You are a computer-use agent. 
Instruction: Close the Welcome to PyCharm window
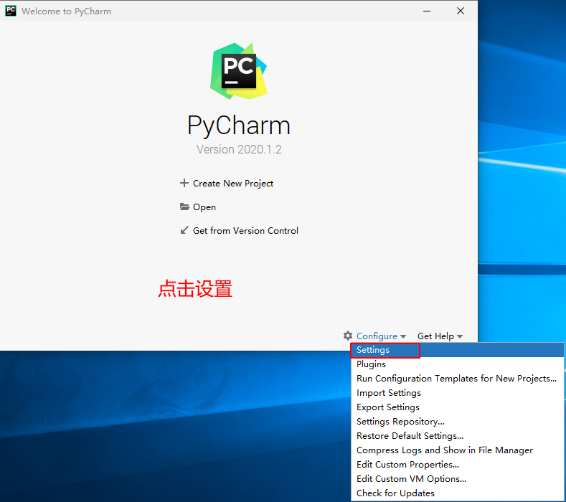[461, 11]
